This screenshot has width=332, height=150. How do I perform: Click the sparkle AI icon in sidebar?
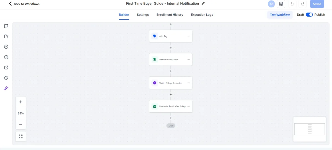6,88
